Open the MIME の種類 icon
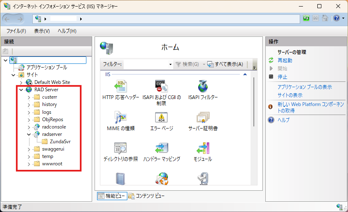 coord(121,117)
